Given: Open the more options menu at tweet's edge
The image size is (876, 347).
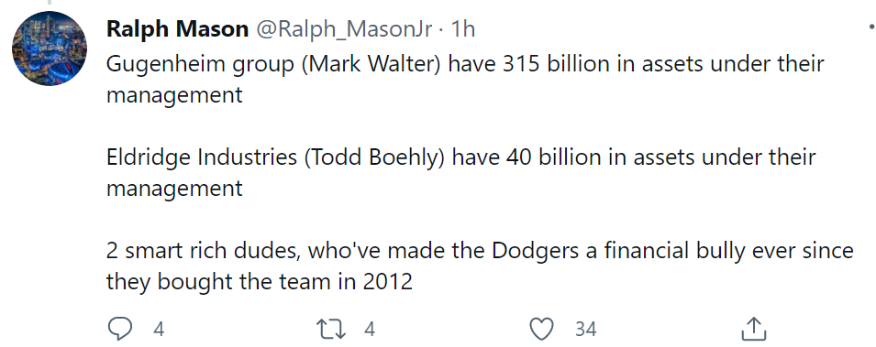Looking at the screenshot, I should pos(871,27).
